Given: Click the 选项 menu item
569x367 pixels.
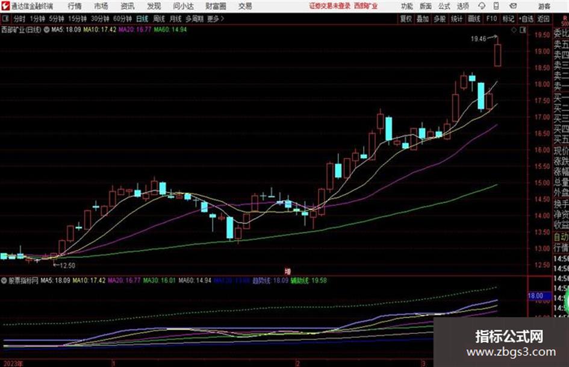Looking at the screenshot, I should click(463, 6).
